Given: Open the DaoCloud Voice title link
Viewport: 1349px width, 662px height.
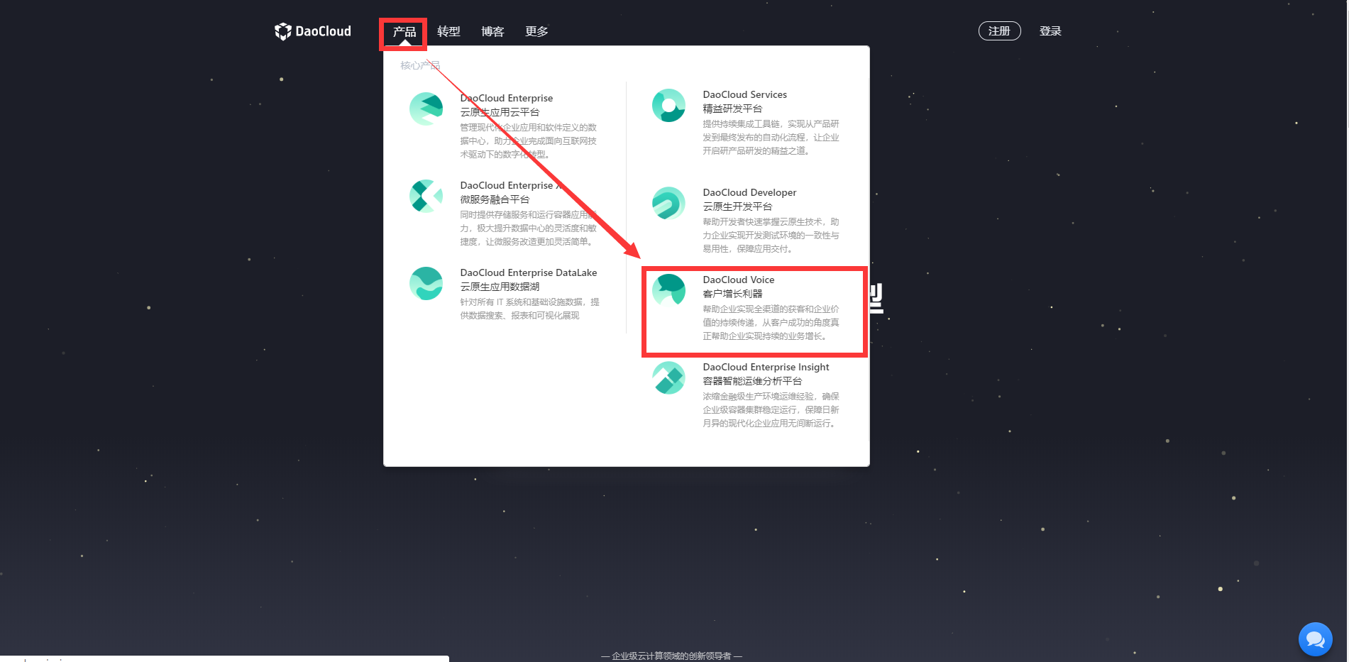Looking at the screenshot, I should point(738,280).
